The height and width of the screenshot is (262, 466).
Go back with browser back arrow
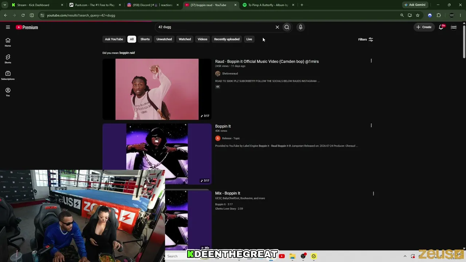5,15
